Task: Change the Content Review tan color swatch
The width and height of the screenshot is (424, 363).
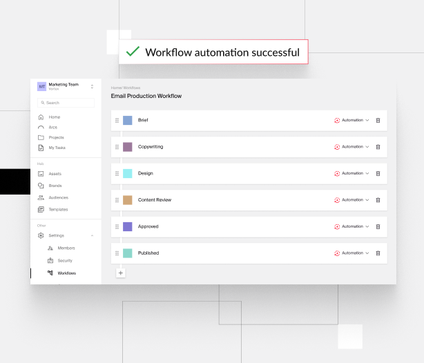Action: (128, 200)
